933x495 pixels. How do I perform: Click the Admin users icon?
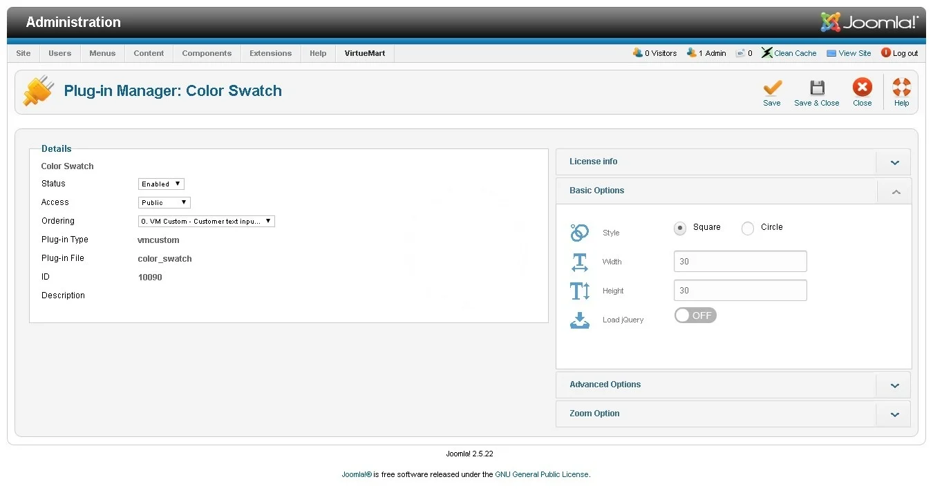coord(692,52)
